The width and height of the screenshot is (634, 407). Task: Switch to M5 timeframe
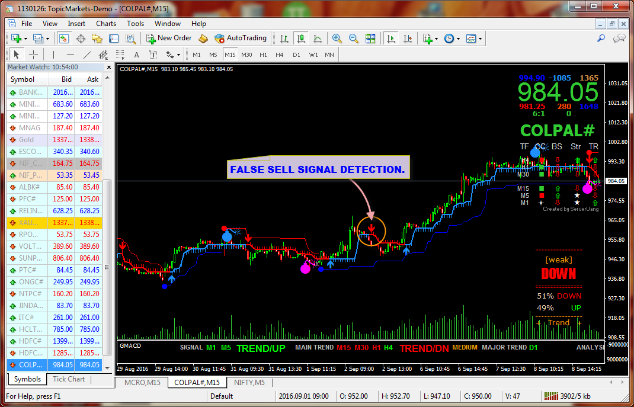coord(213,55)
